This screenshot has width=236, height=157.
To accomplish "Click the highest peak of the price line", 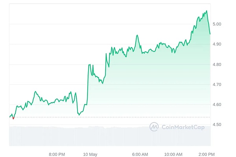I will (x=206, y=11).
